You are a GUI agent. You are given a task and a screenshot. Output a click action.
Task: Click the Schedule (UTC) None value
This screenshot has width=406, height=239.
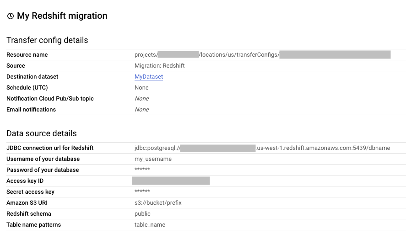(141, 88)
